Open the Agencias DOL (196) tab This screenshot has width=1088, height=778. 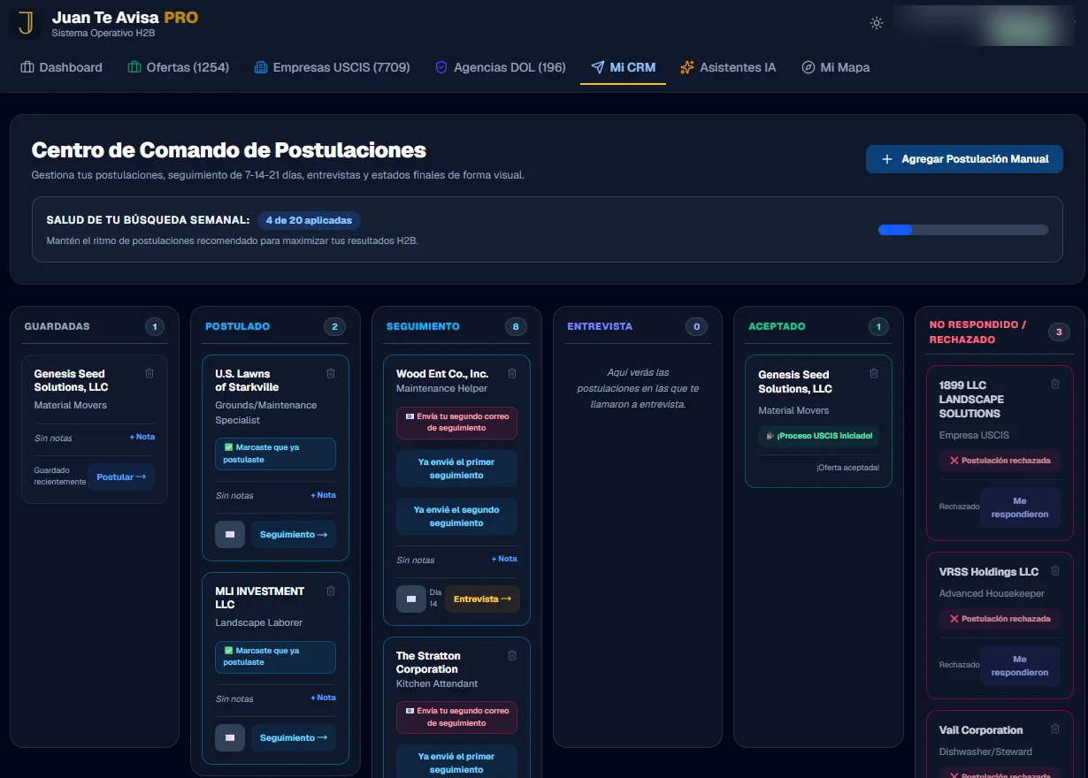(501, 67)
